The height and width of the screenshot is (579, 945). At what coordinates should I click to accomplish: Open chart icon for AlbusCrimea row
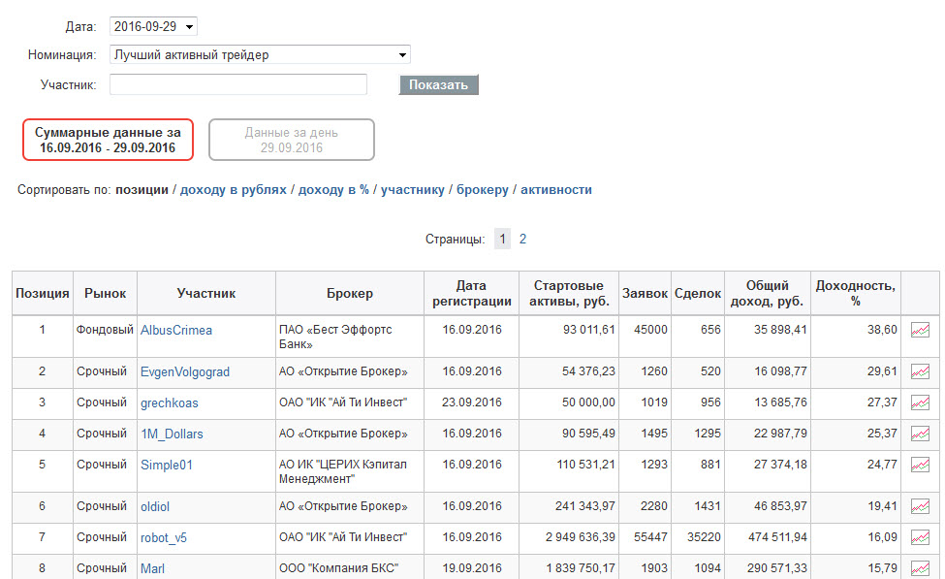[920, 330]
